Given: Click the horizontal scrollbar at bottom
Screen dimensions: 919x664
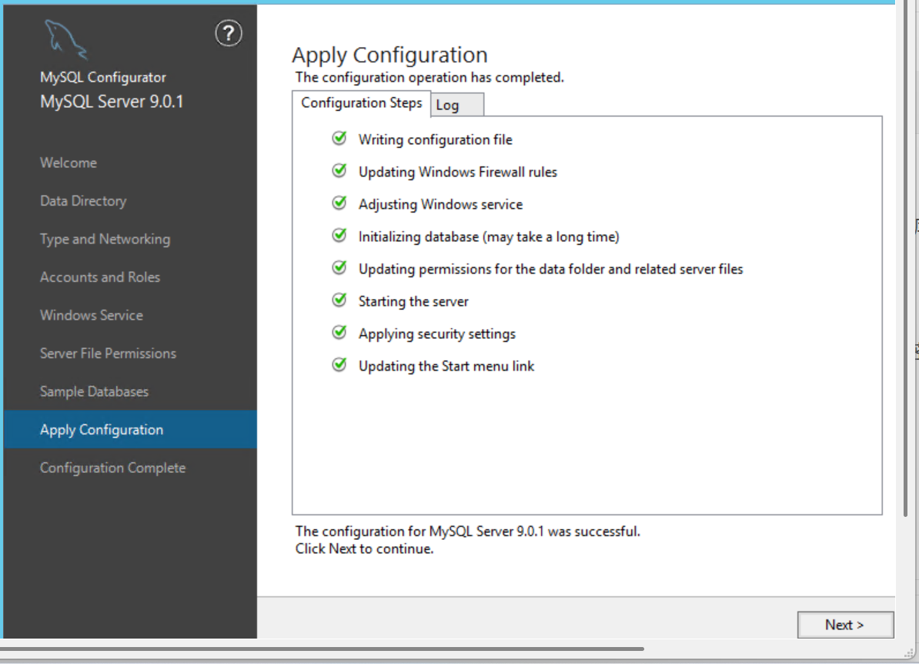Looking at the screenshot, I should (x=322, y=649).
